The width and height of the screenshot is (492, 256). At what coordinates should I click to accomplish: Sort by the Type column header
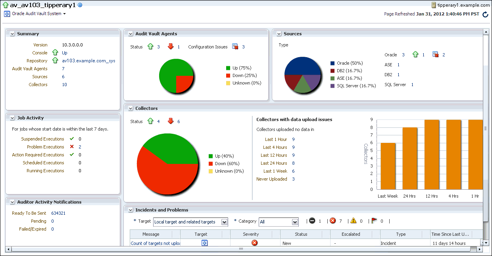[x=401, y=234]
